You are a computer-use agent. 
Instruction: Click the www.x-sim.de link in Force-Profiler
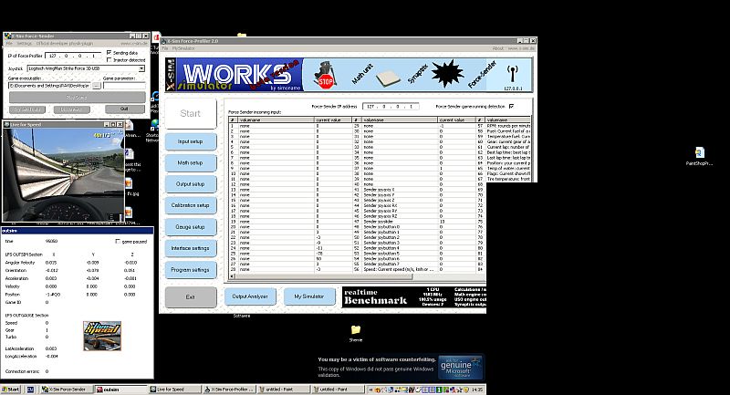520,48
